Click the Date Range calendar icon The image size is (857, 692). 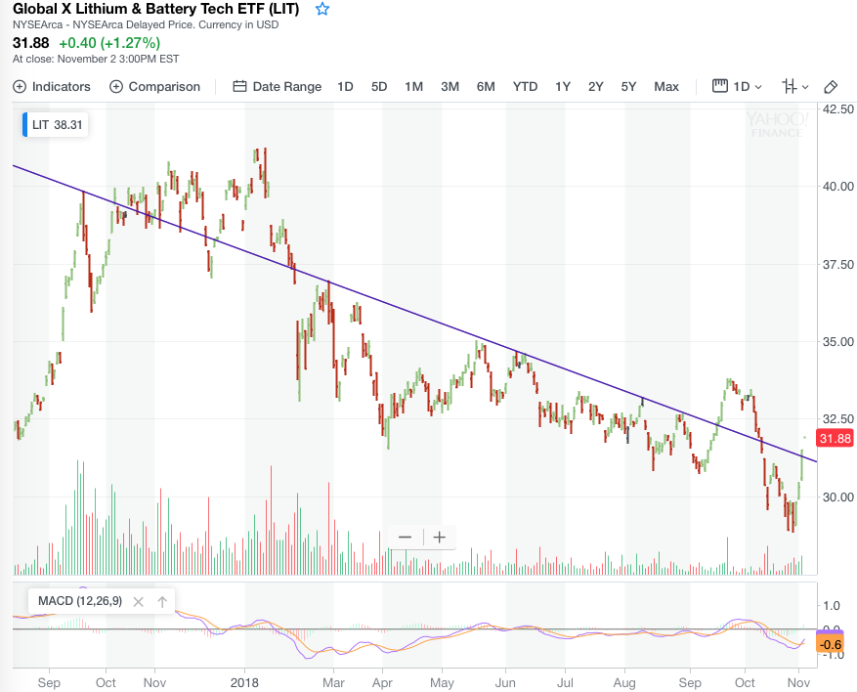point(239,86)
